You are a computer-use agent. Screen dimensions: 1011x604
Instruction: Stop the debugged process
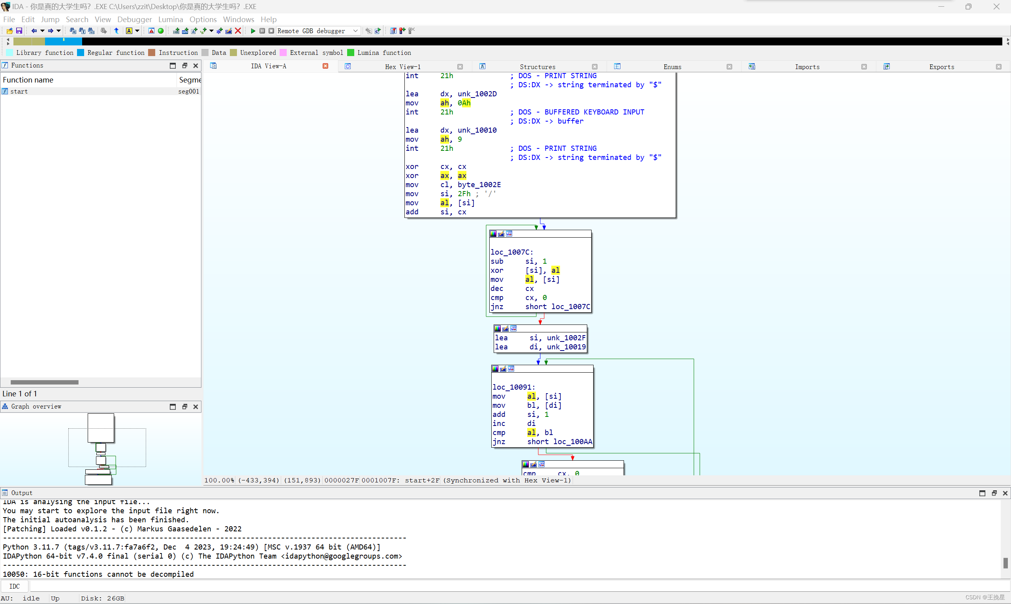click(271, 31)
